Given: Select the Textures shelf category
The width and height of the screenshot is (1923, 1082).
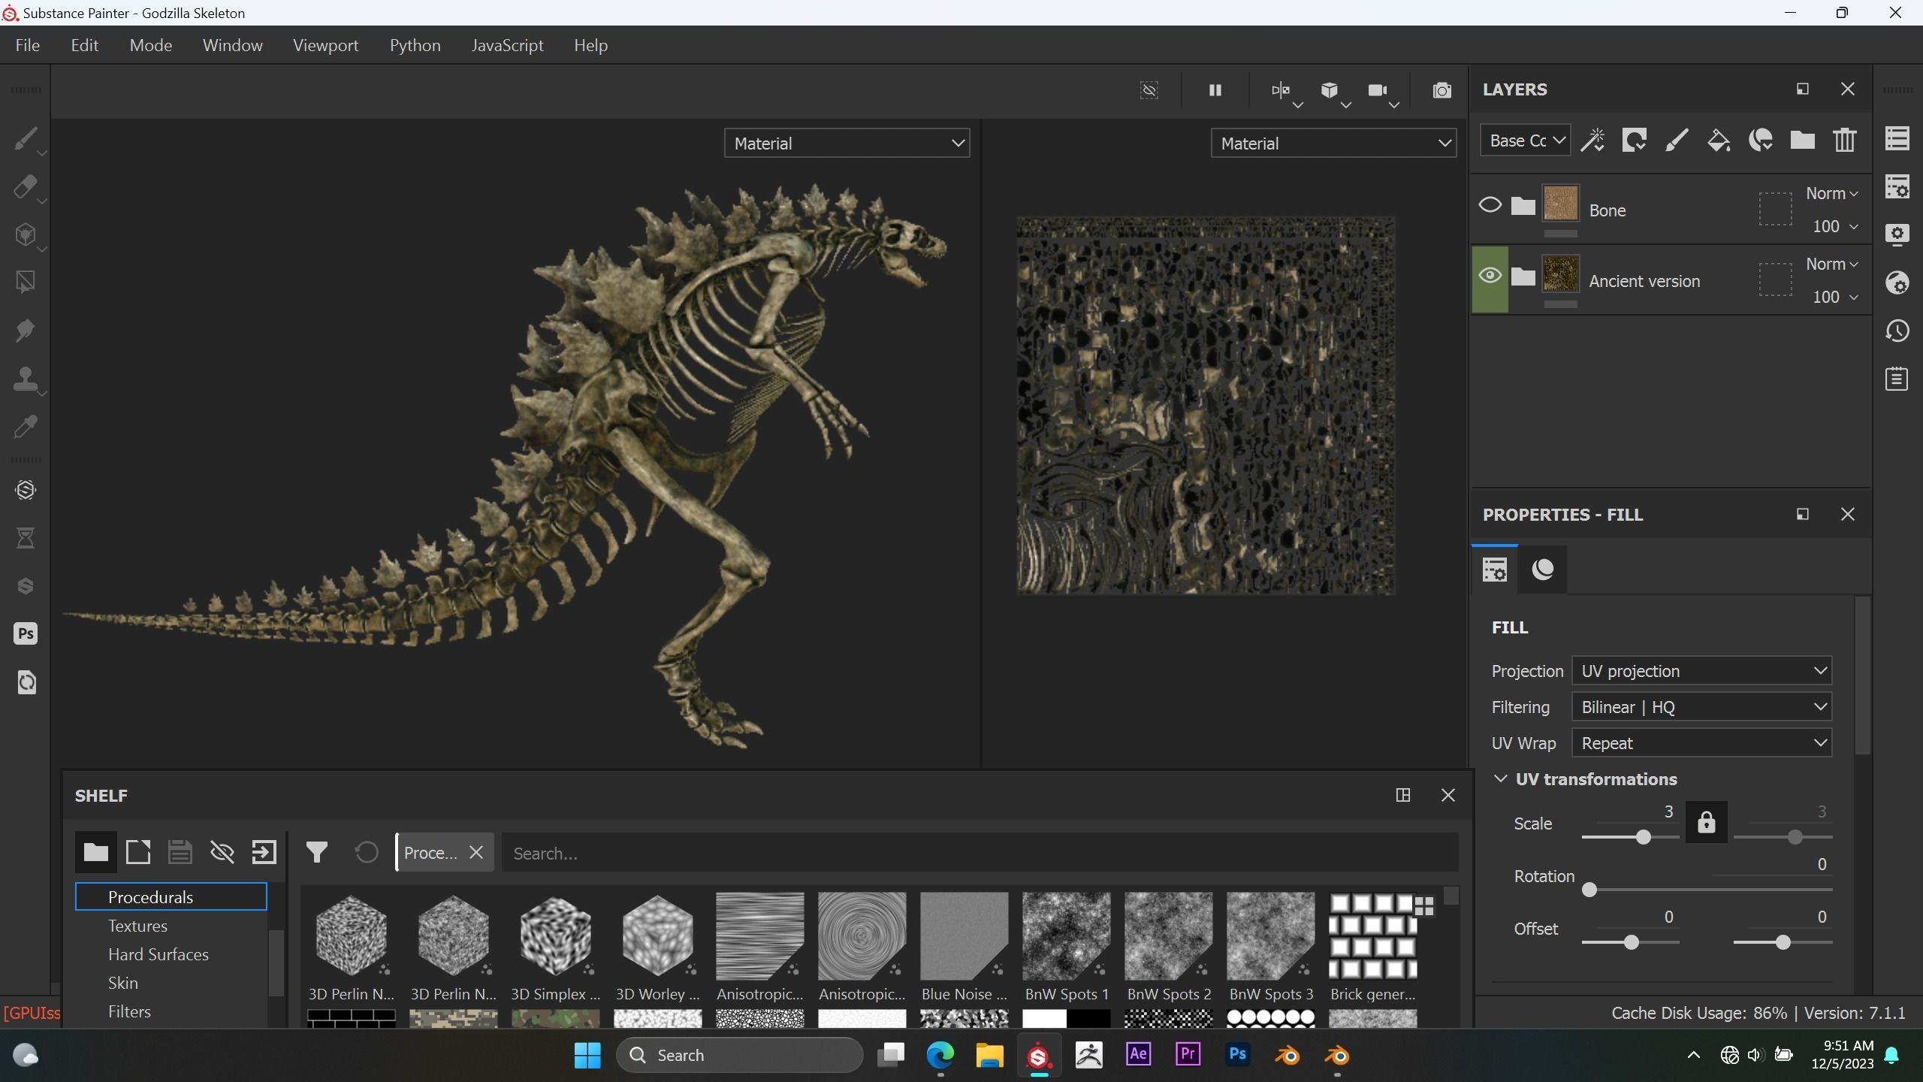Looking at the screenshot, I should click(137, 926).
